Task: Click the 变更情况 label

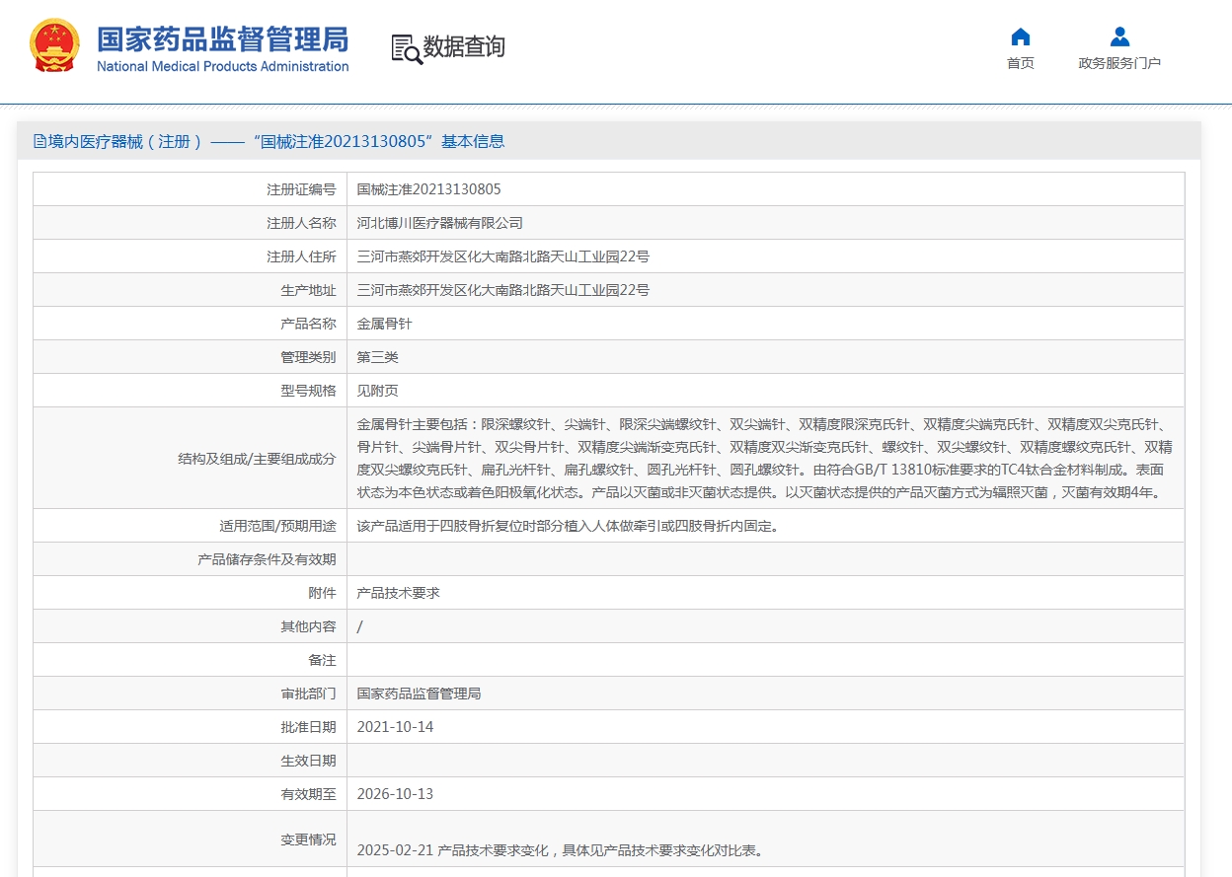Action: point(308,840)
